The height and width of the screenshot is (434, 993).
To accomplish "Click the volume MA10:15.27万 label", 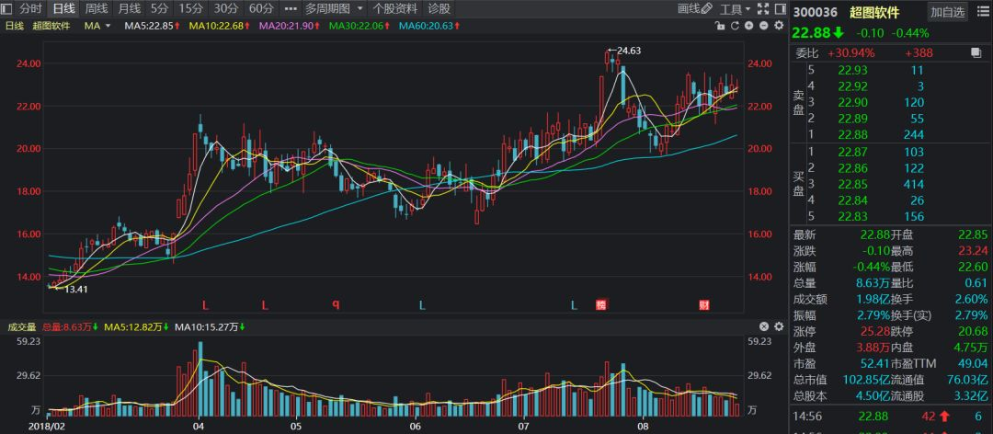I will pyautogui.click(x=211, y=327).
